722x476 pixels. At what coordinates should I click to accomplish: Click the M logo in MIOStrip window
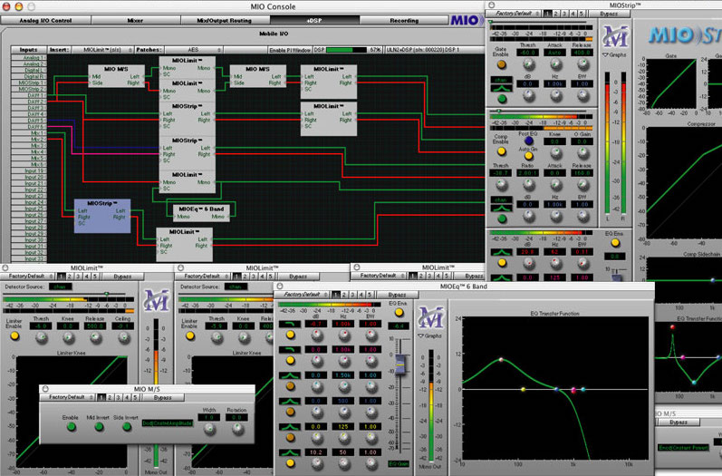pos(615,37)
